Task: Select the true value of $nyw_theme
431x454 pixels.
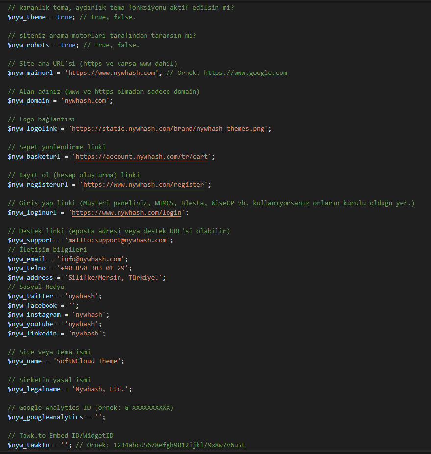Action: pos(64,17)
